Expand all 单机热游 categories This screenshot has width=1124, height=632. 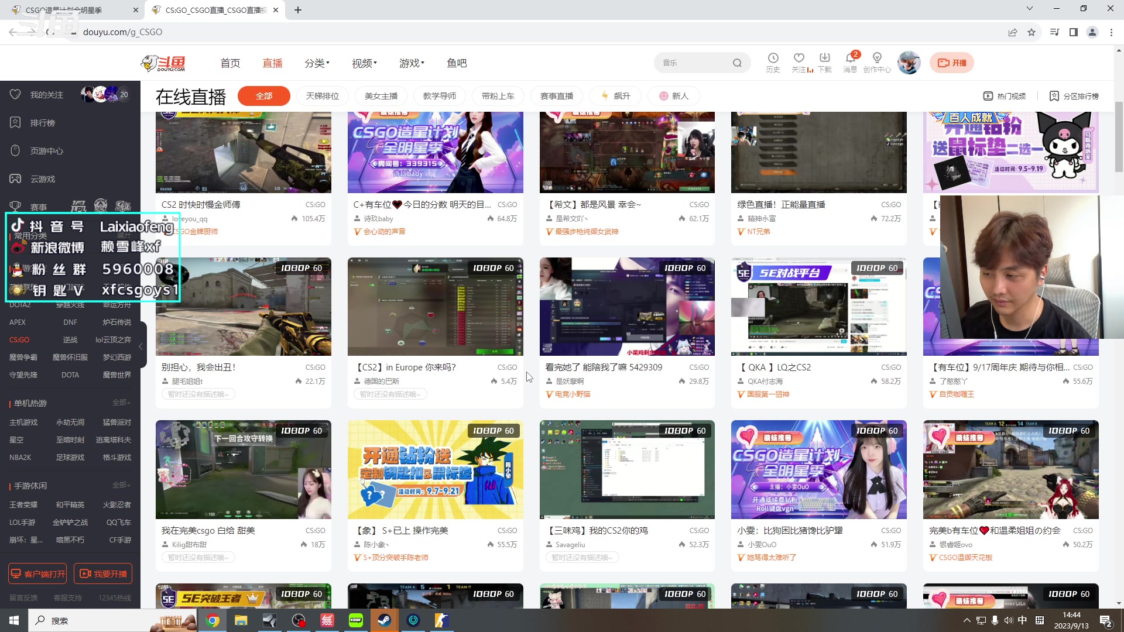tap(121, 403)
